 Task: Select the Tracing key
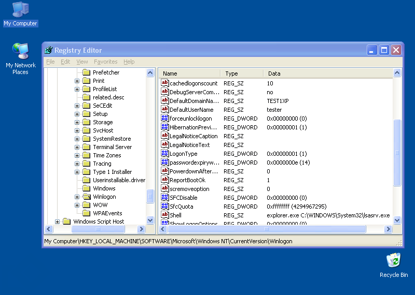click(x=102, y=164)
